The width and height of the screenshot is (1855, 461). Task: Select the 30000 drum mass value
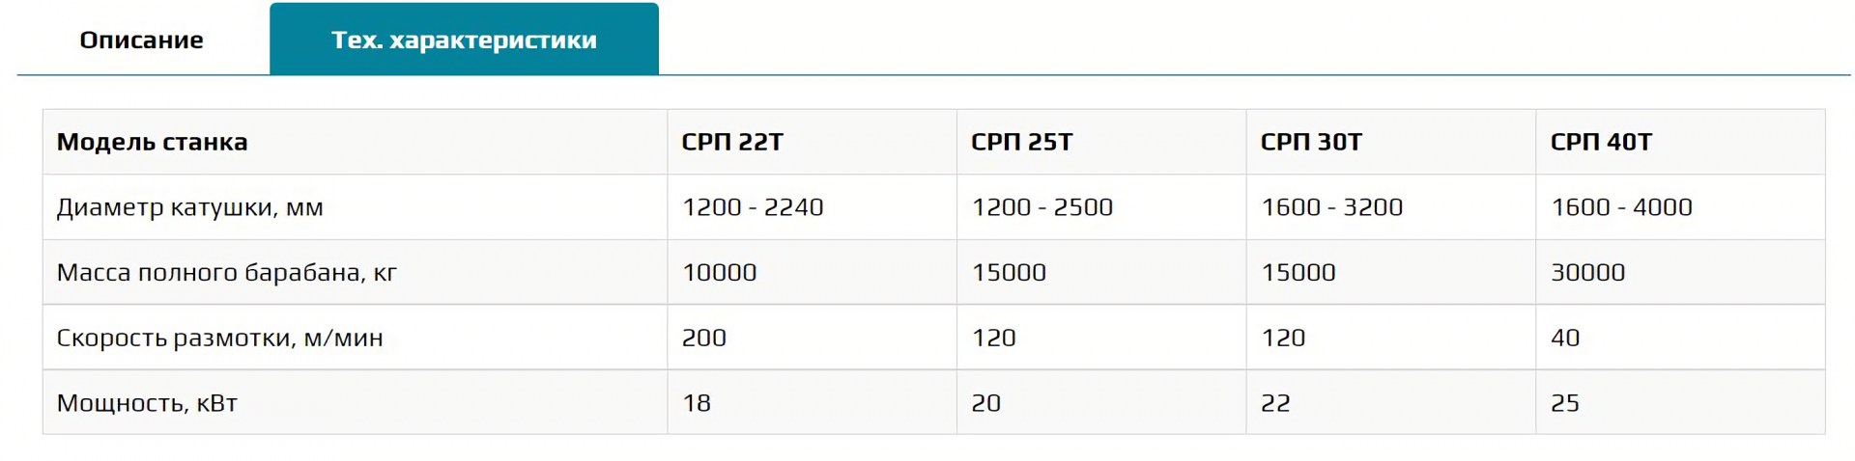pyautogui.click(x=1588, y=273)
